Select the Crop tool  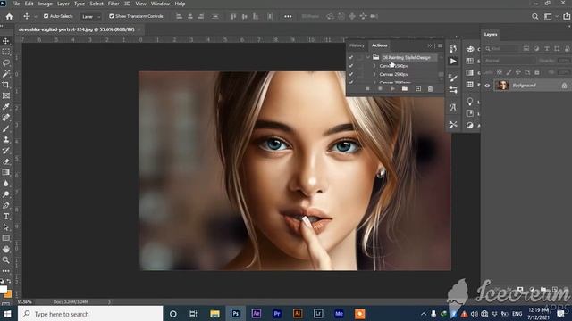coord(6,85)
